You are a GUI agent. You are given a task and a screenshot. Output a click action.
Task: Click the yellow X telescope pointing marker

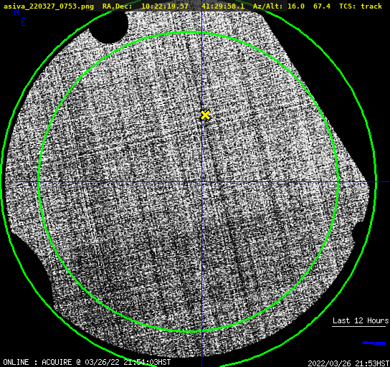206,115
